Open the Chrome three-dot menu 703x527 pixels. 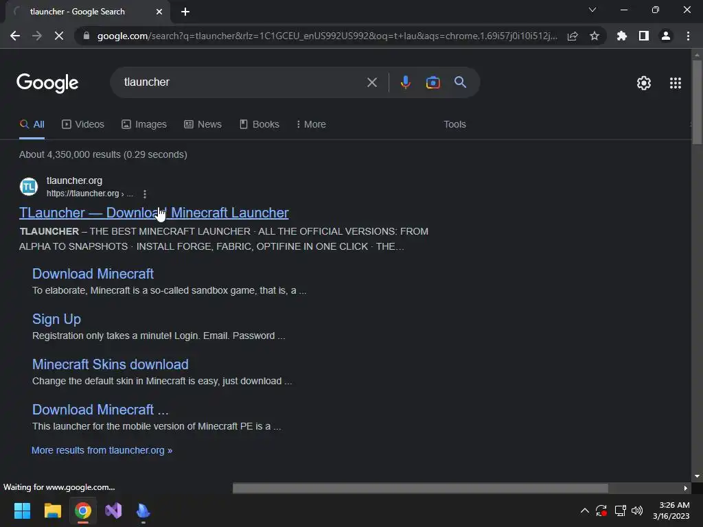tap(688, 36)
